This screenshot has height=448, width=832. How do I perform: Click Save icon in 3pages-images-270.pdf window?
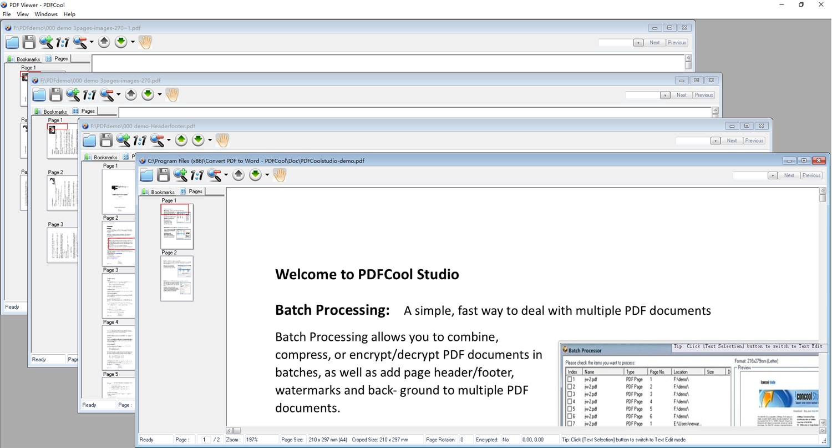tap(55, 95)
